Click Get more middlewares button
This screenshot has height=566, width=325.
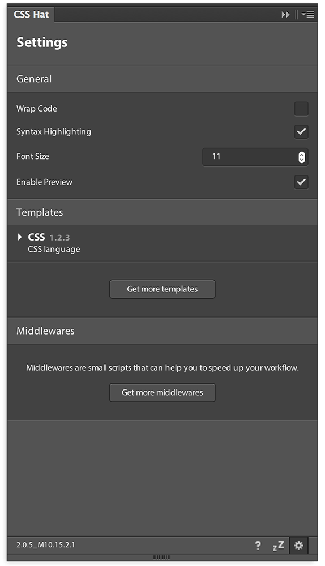coord(162,392)
